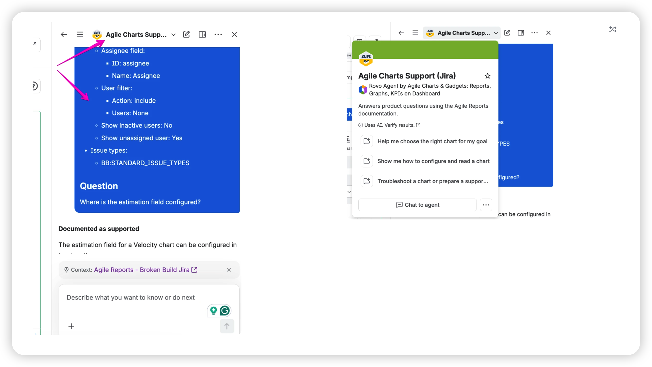
Task: Click Agile Charts Support (Jira) title
Action: tap(407, 76)
